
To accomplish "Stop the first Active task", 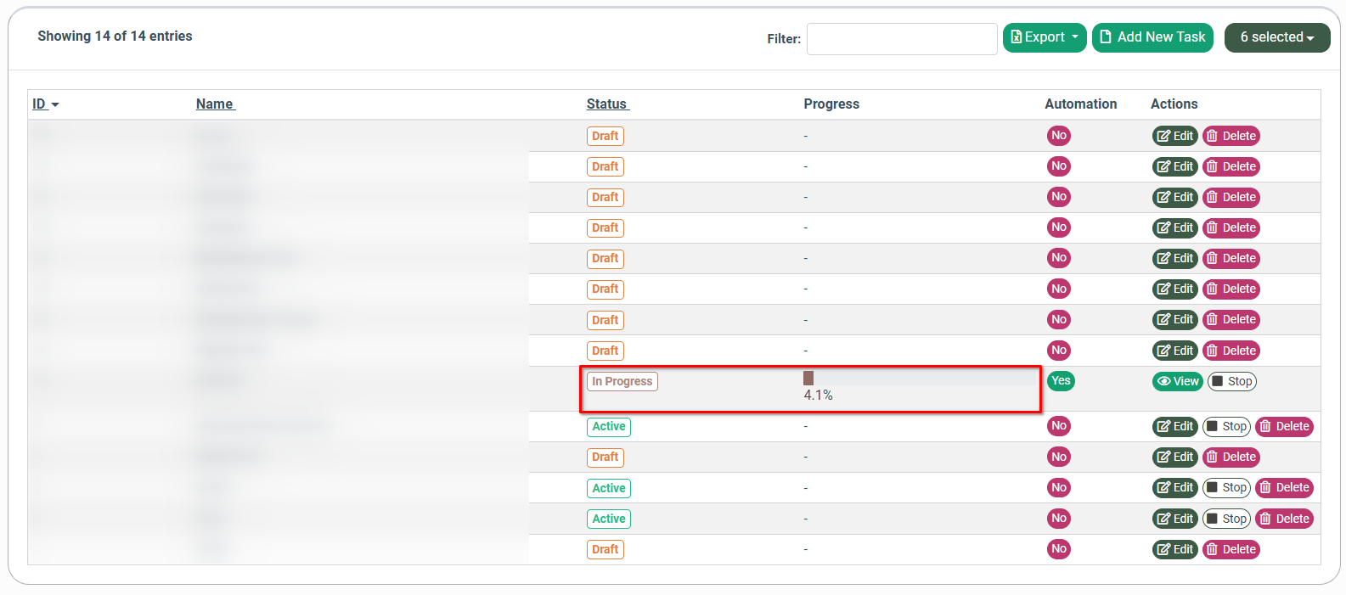I will (x=1226, y=426).
